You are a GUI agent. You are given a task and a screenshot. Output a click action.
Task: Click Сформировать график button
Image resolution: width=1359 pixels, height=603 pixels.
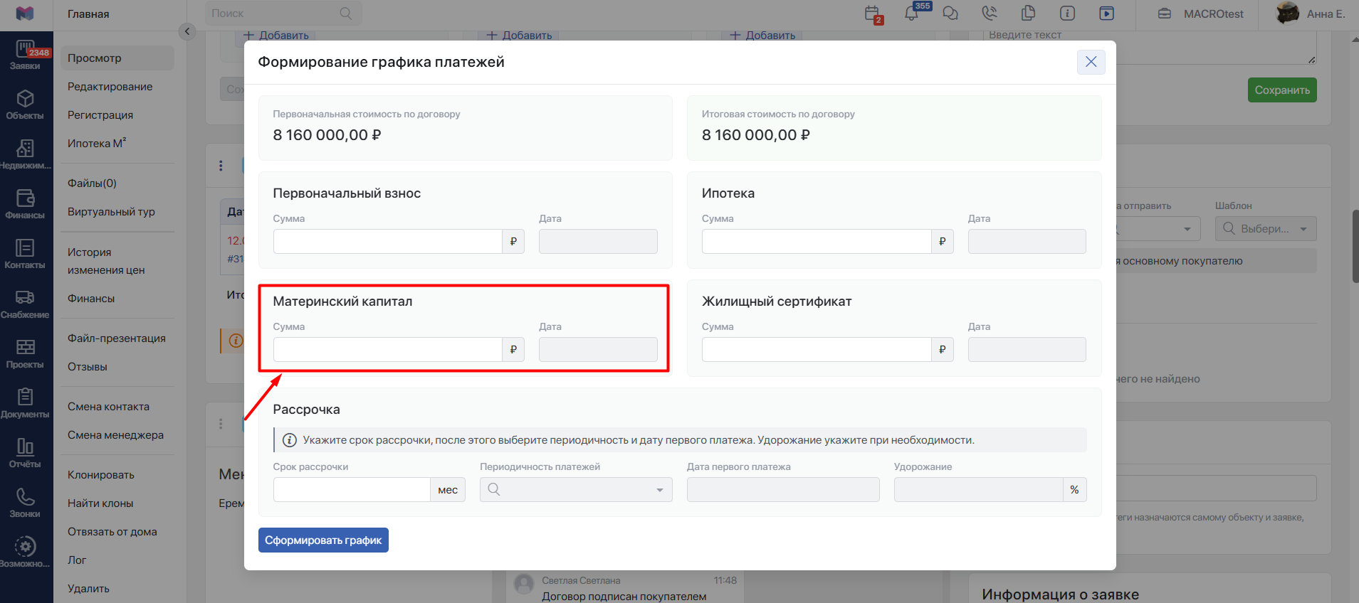point(323,540)
